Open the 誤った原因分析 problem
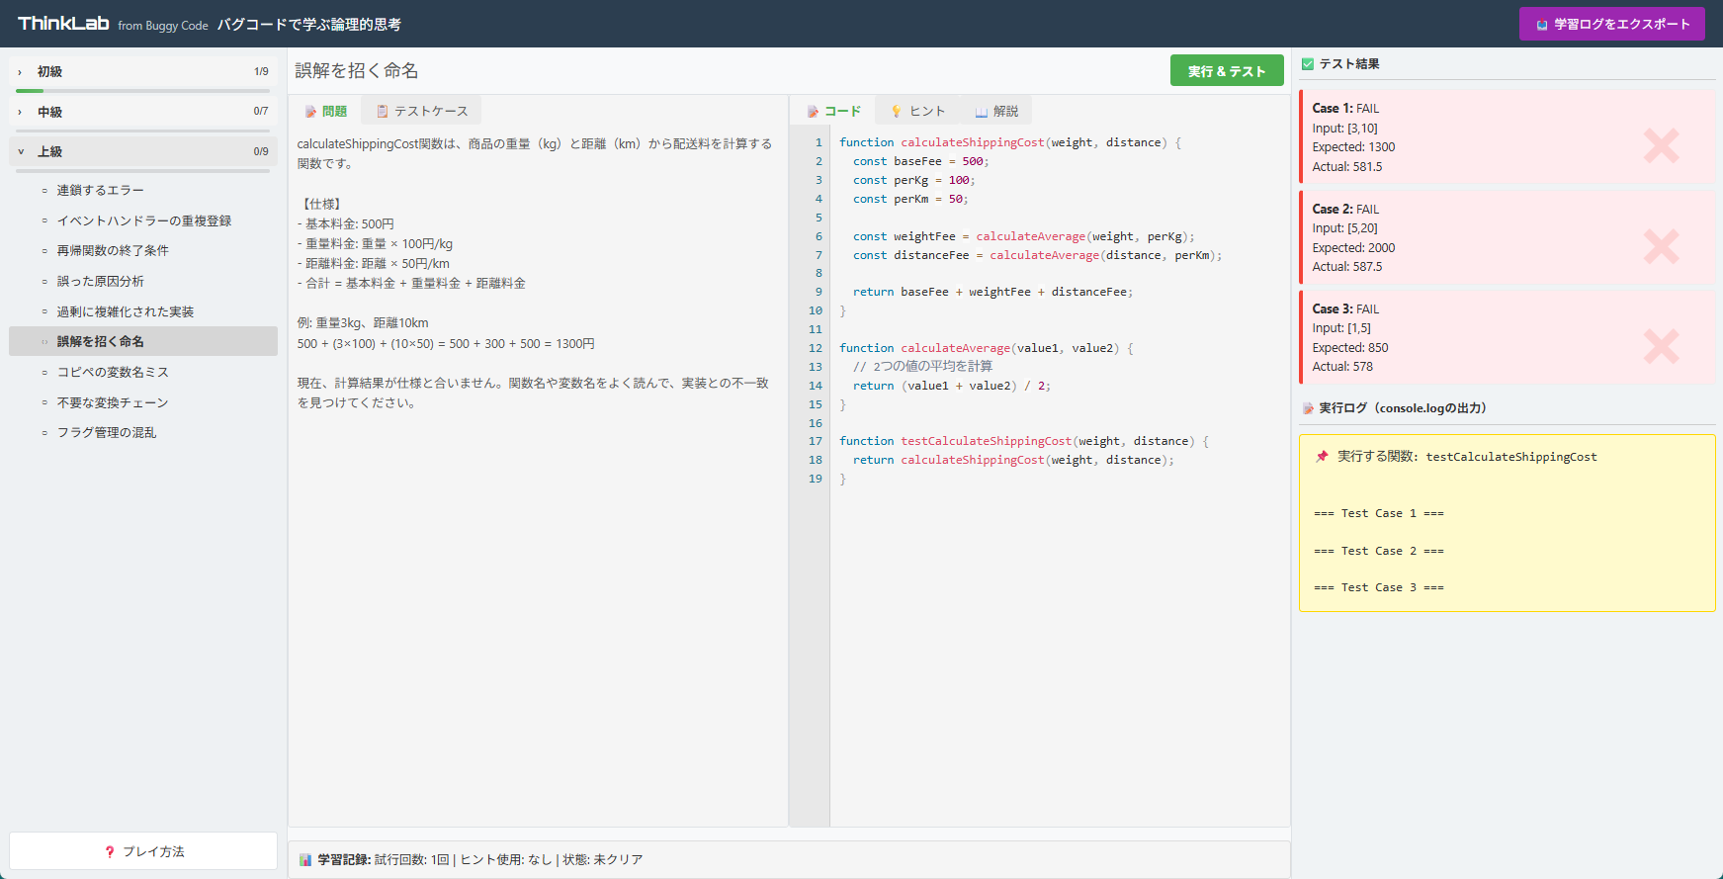 click(143, 281)
